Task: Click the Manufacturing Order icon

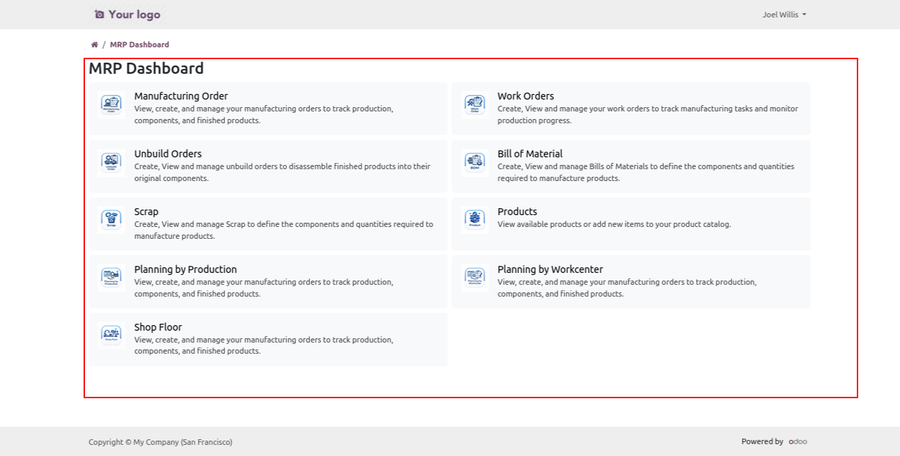Action: click(x=111, y=105)
